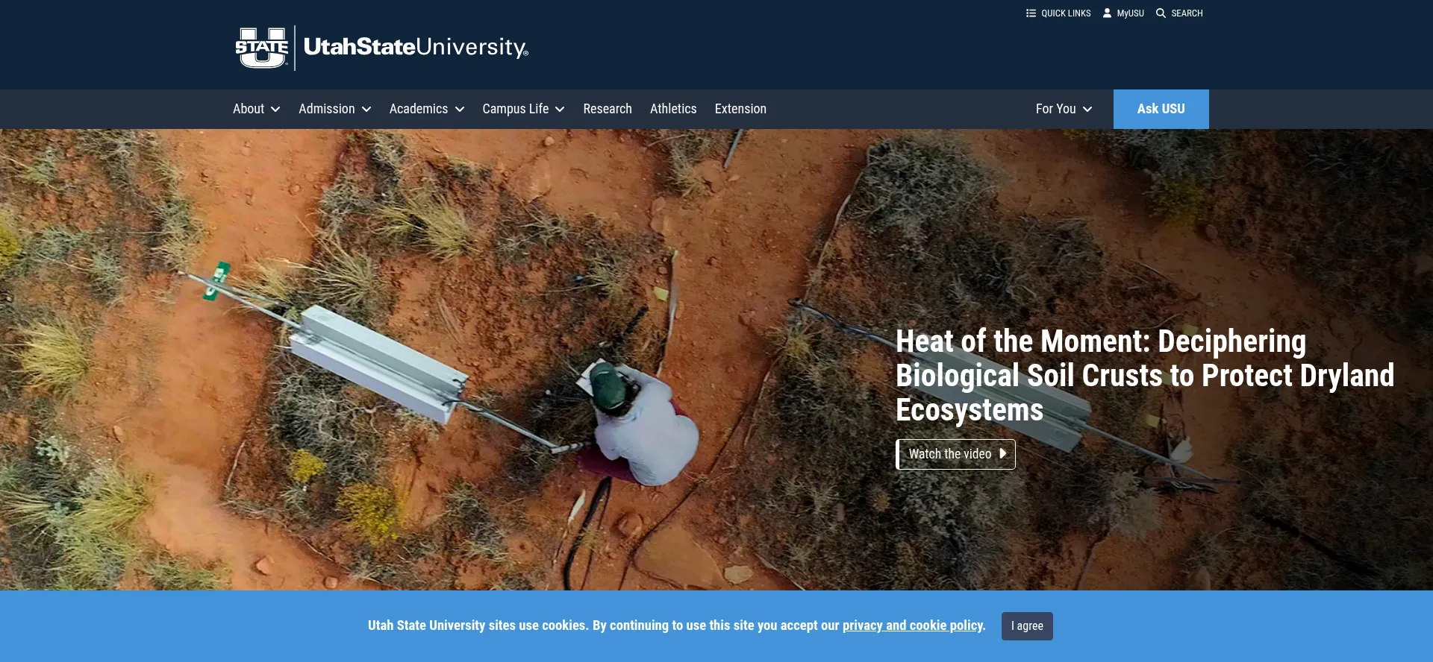This screenshot has height=662, width=1433.
Task: Go to the Research page
Action: [x=608, y=109]
